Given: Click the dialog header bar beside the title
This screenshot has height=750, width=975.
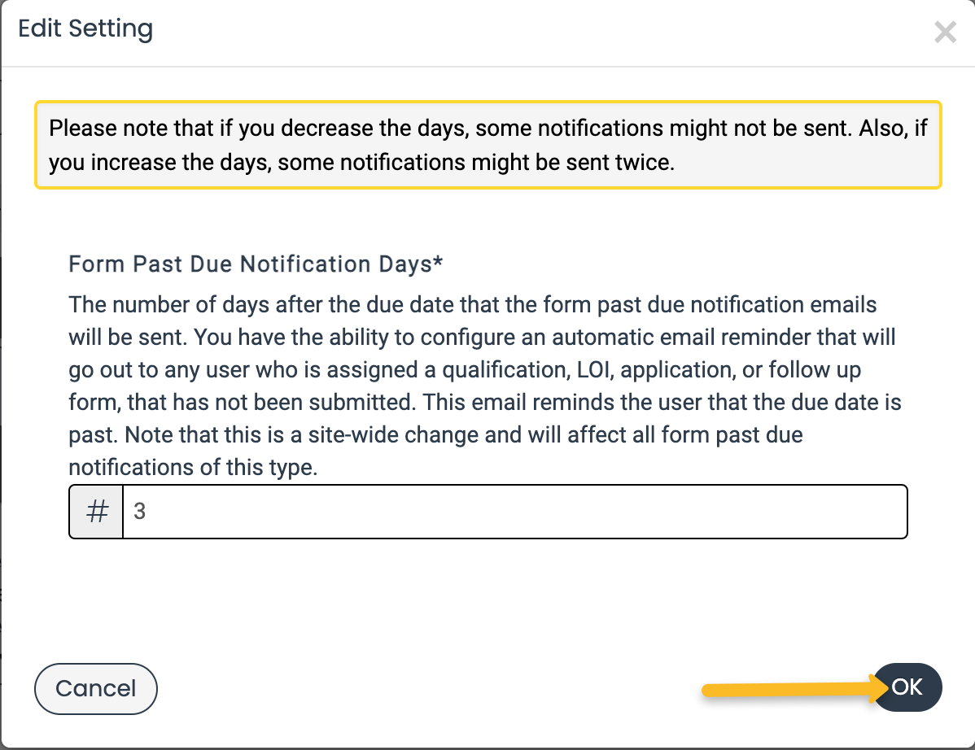Looking at the screenshot, I should (541, 33).
